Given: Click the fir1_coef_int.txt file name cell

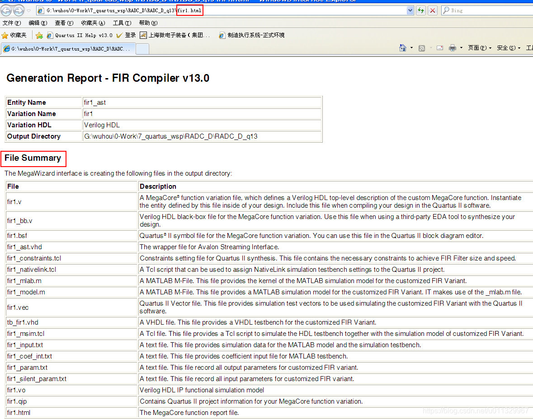Looking at the screenshot, I should pos(71,356).
